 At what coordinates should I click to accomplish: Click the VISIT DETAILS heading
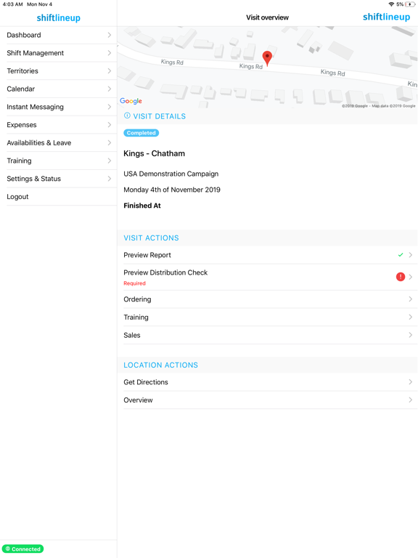(159, 116)
